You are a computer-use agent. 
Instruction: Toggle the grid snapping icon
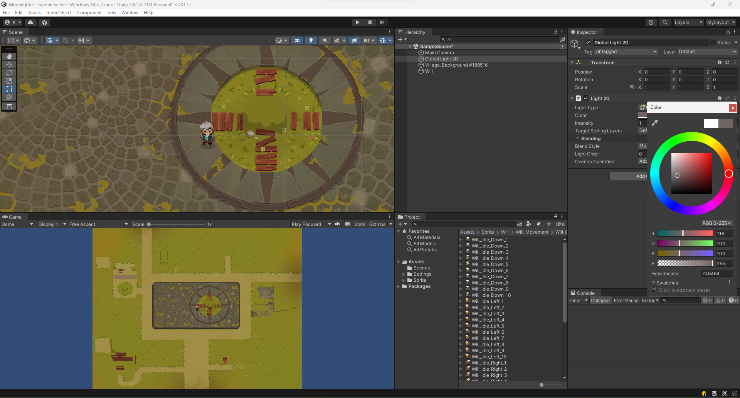66,40
